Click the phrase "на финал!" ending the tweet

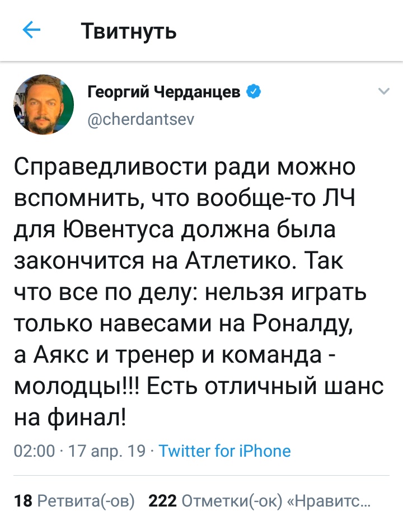[x=69, y=418]
